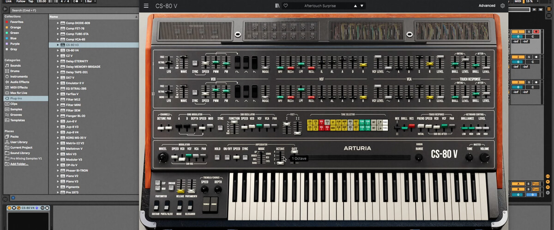Screen dimensions: 554x230
Task: Arm track 1 record button in mixer
Action: pos(536,31)
